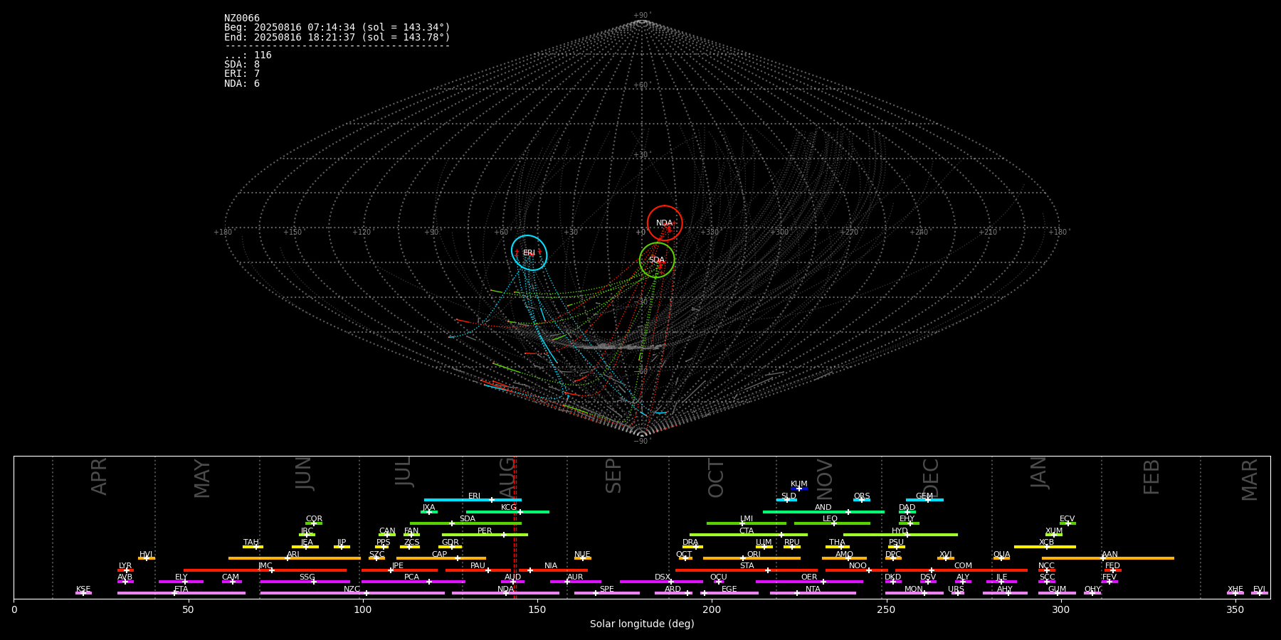Click the CTA shower bar in timeline

tap(749, 535)
